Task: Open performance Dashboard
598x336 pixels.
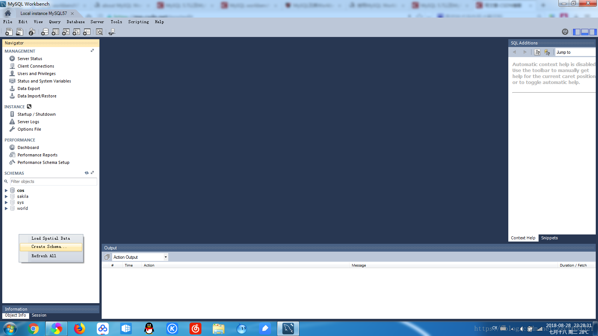Action: click(x=28, y=147)
